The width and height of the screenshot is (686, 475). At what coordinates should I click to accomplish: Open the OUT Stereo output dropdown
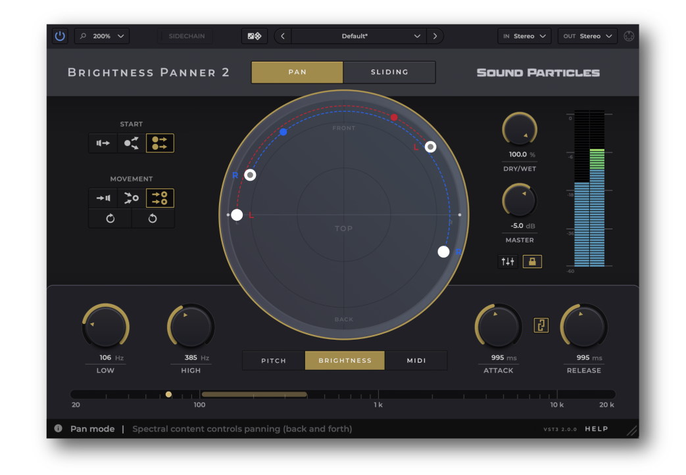(587, 36)
